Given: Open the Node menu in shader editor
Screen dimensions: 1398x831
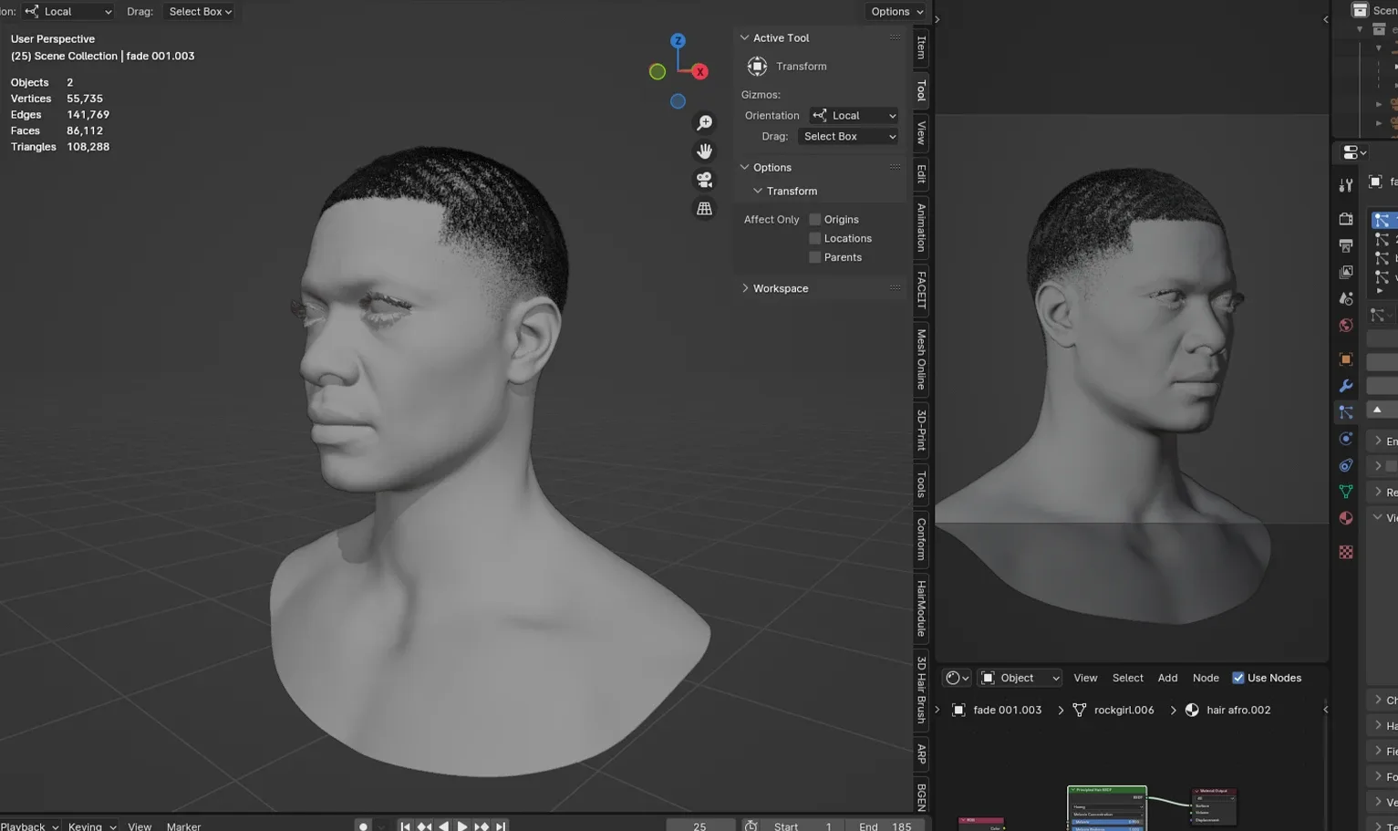Looking at the screenshot, I should click(1206, 678).
